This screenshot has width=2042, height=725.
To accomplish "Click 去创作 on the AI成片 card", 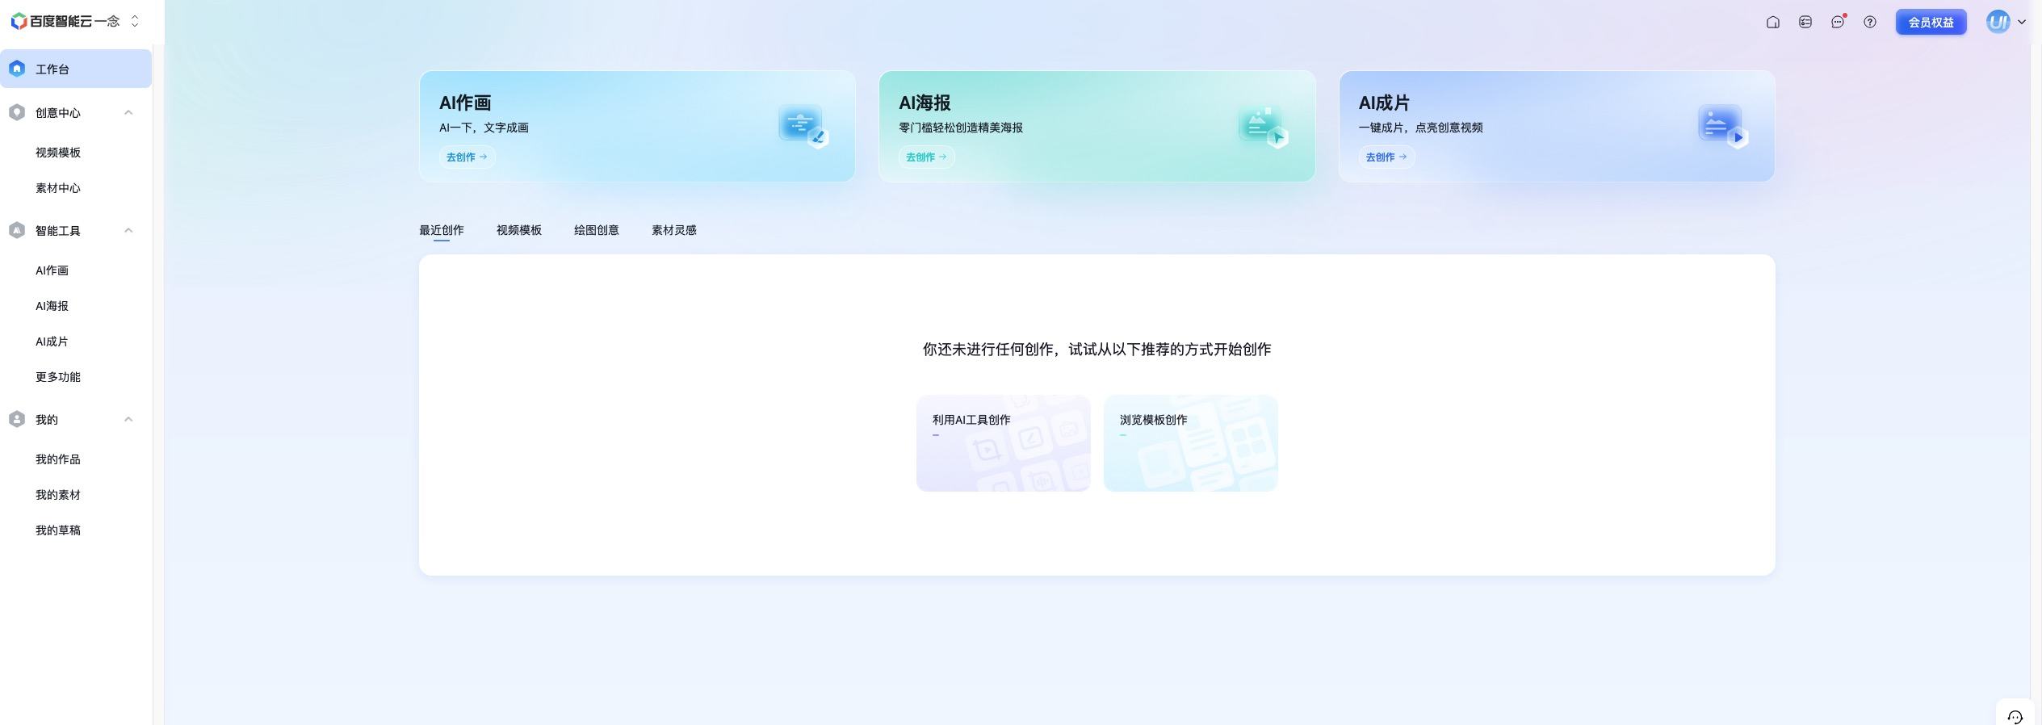I will (1386, 157).
